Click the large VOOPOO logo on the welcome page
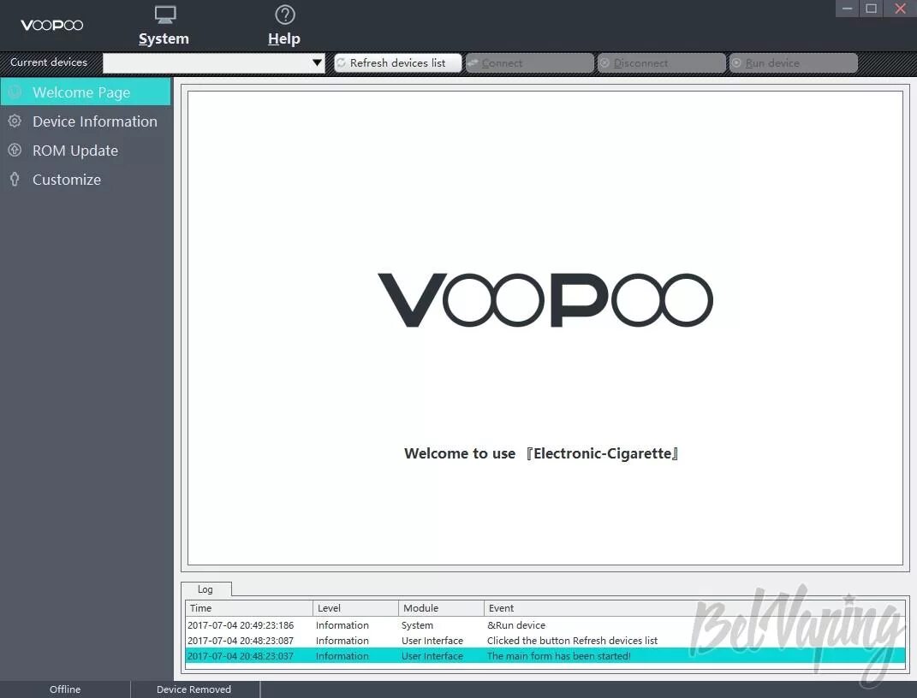This screenshot has width=917, height=698. click(545, 300)
